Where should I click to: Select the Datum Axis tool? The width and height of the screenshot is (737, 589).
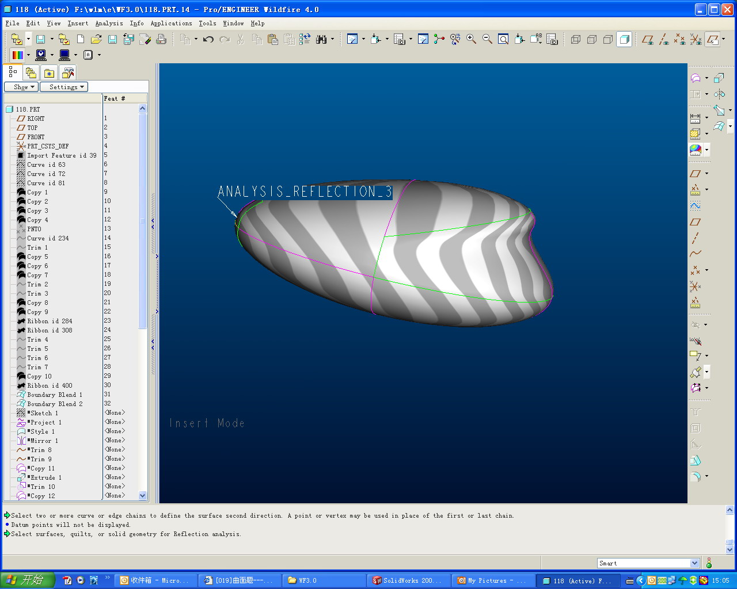[696, 238]
